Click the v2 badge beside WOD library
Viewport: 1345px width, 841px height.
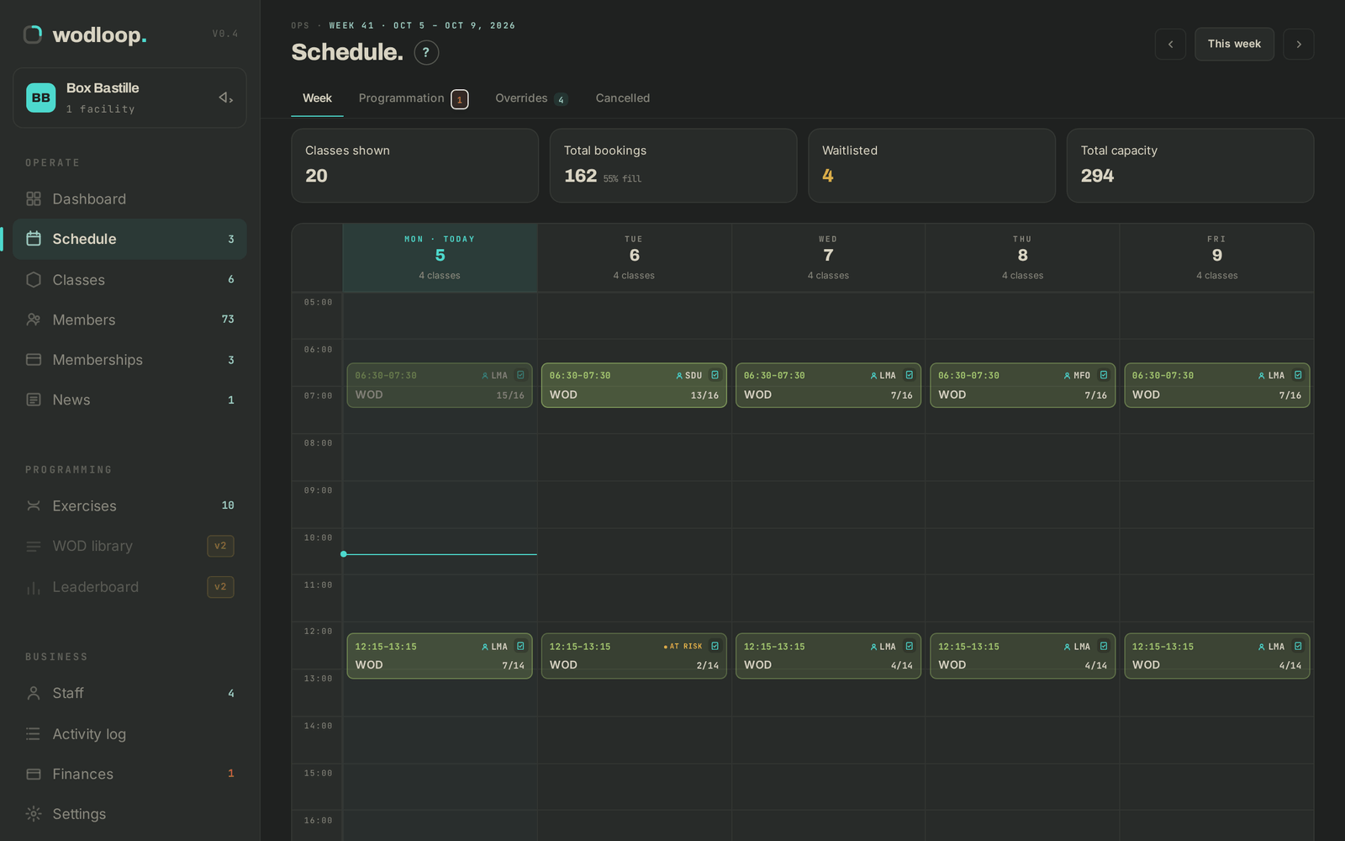point(220,546)
